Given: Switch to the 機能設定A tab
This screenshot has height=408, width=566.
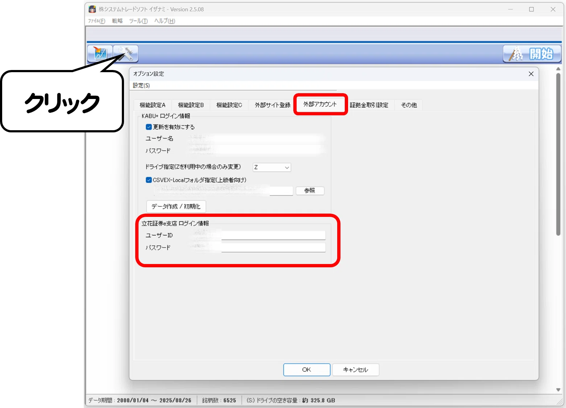Looking at the screenshot, I should click(x=153, y=105).
